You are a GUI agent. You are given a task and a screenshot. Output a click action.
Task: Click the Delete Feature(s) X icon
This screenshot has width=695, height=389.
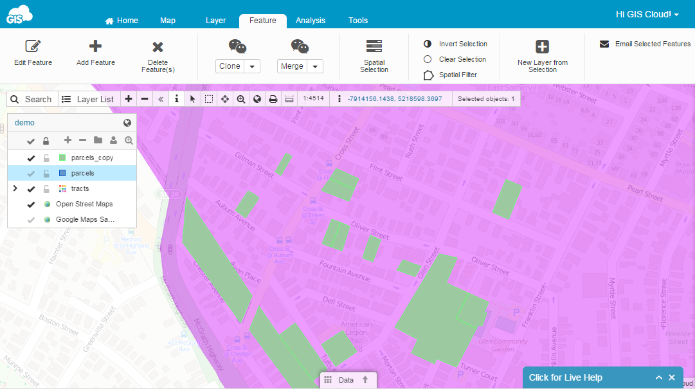click(x=158, y=47)
